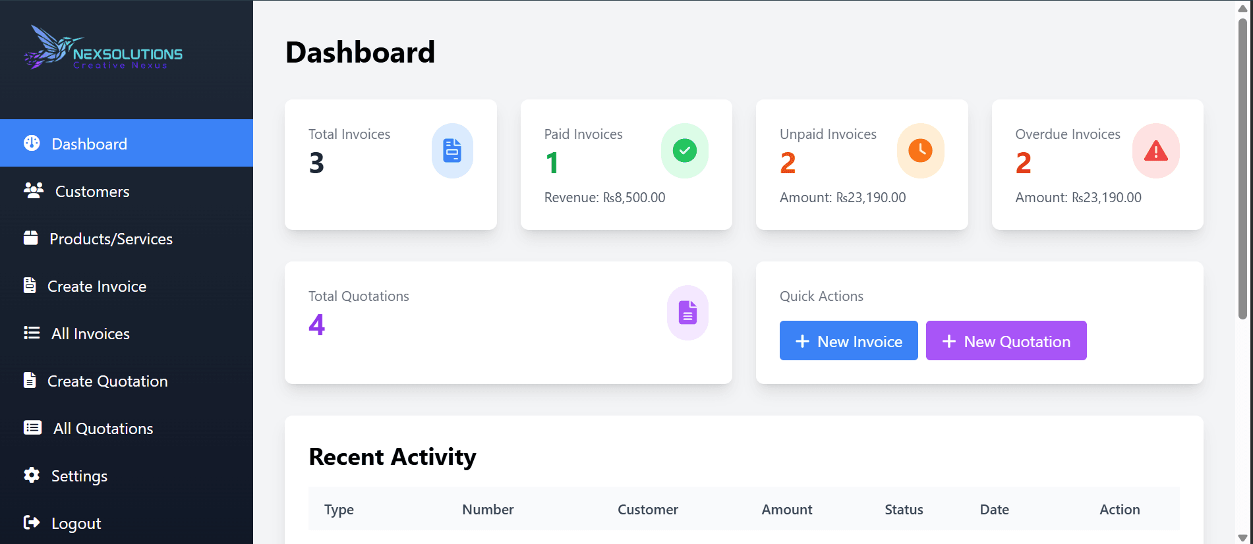Click the New Quotation button

pyautogui.click(x=1006, y=340)
